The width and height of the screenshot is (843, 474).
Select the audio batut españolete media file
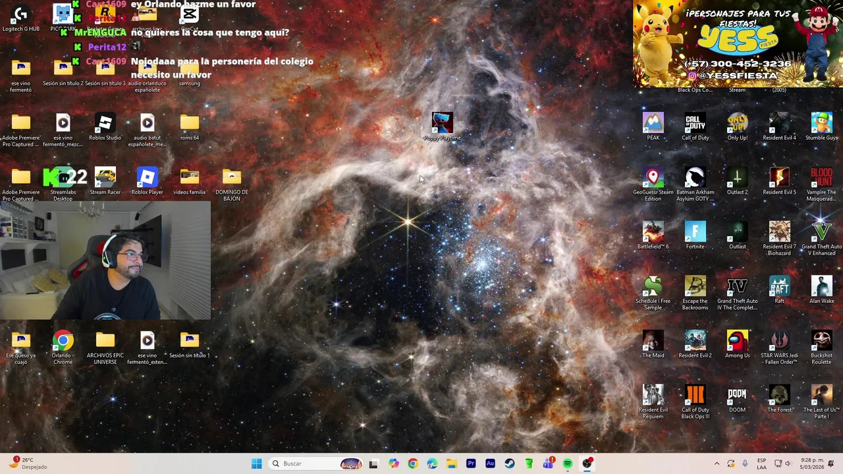147,130
